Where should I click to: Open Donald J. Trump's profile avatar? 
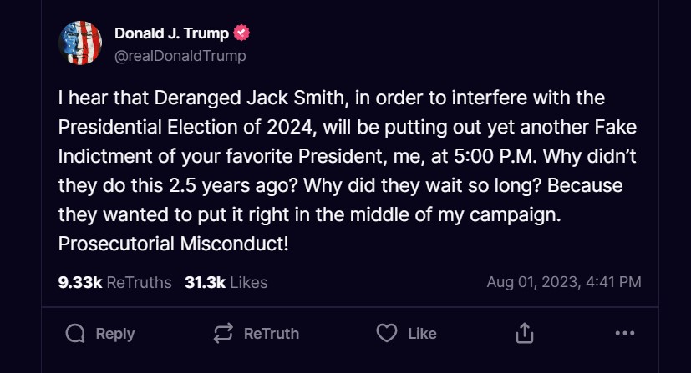[x=80, y=43]
